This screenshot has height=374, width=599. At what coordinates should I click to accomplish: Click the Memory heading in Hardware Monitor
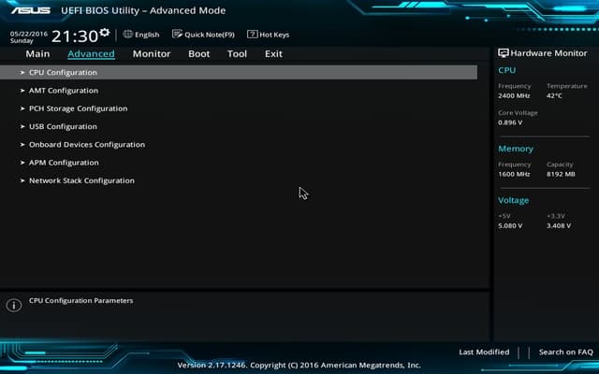516,149
